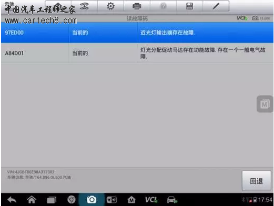Image resolution: width=274 pixels, height=206 pixels.
Task: Select 当前的 status in the 97ED00 row
Action: [80, 32]
